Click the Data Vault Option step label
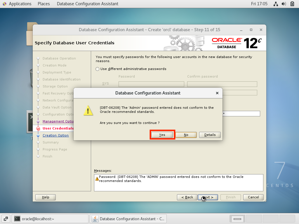Viewport: 299px width, 224px height. pos(57,107)
